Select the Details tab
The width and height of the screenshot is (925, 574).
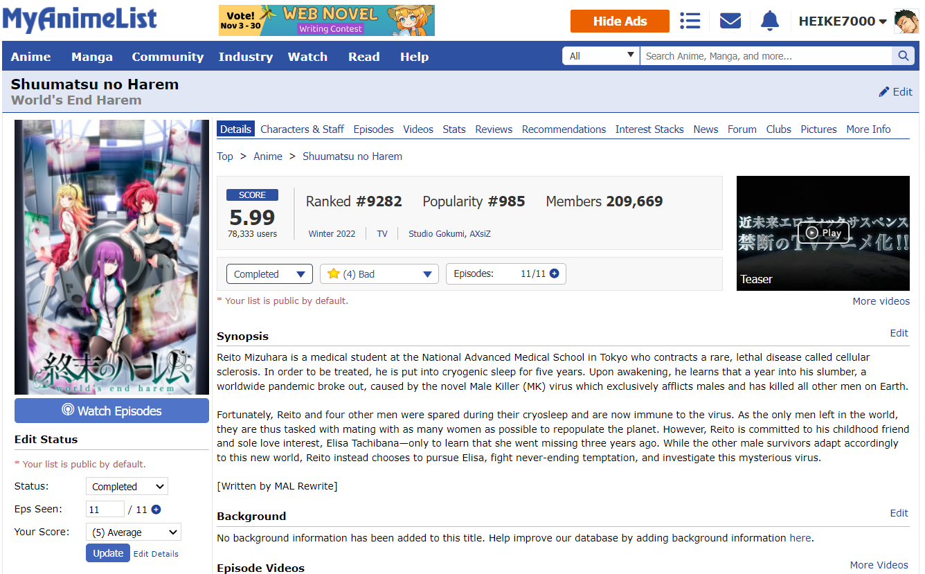click(x=236, y=129)
